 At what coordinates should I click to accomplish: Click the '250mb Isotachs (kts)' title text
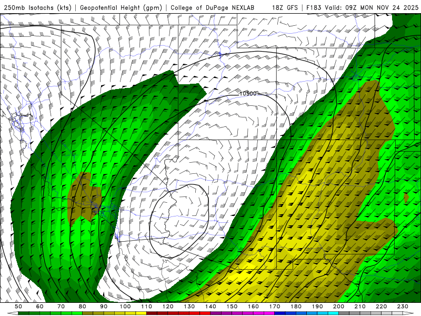37,8
